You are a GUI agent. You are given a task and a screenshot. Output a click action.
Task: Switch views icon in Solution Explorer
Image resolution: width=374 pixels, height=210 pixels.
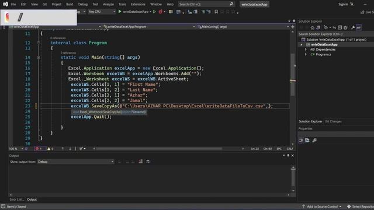pos(318,27)
